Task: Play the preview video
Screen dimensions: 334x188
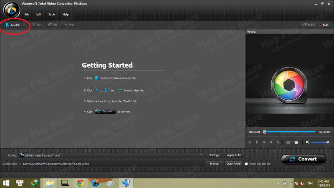Action: [257, 142]
